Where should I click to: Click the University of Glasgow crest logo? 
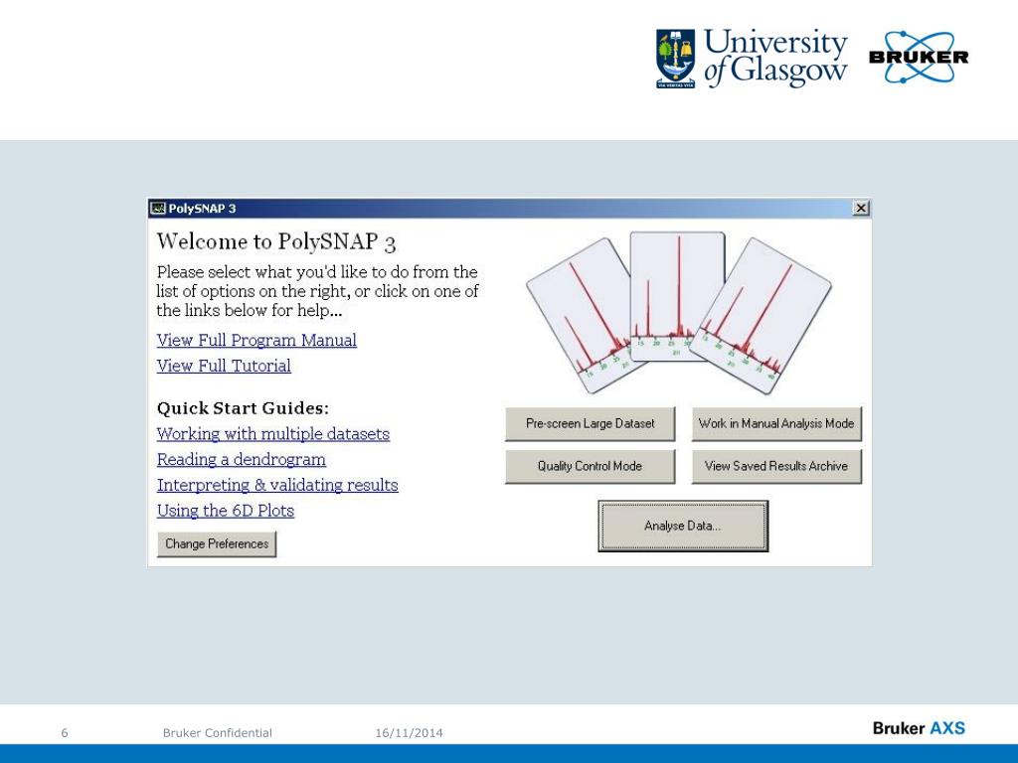(675, 58)
